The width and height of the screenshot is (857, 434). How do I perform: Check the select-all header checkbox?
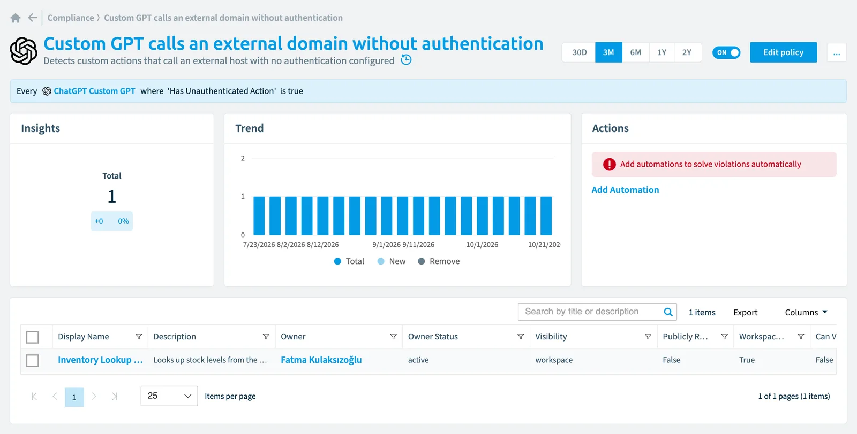coord(33,337)
